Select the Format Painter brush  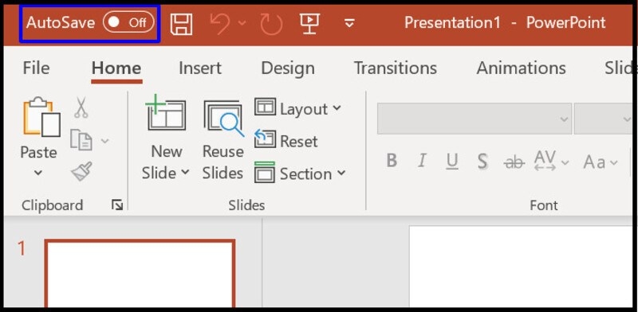[81, 171]
